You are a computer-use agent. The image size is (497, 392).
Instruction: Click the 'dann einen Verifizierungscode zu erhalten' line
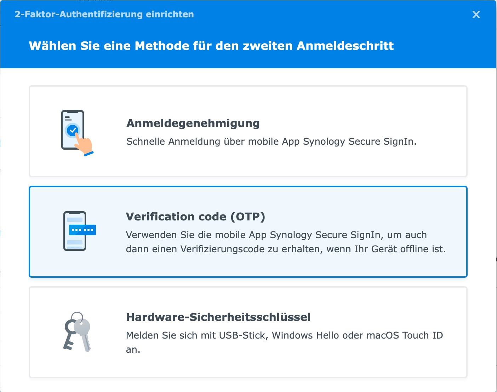tap(285, 249)
